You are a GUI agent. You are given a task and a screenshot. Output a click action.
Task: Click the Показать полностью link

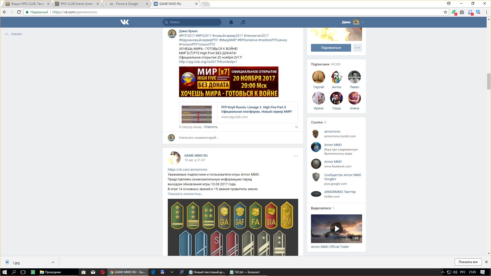(185, 194)
